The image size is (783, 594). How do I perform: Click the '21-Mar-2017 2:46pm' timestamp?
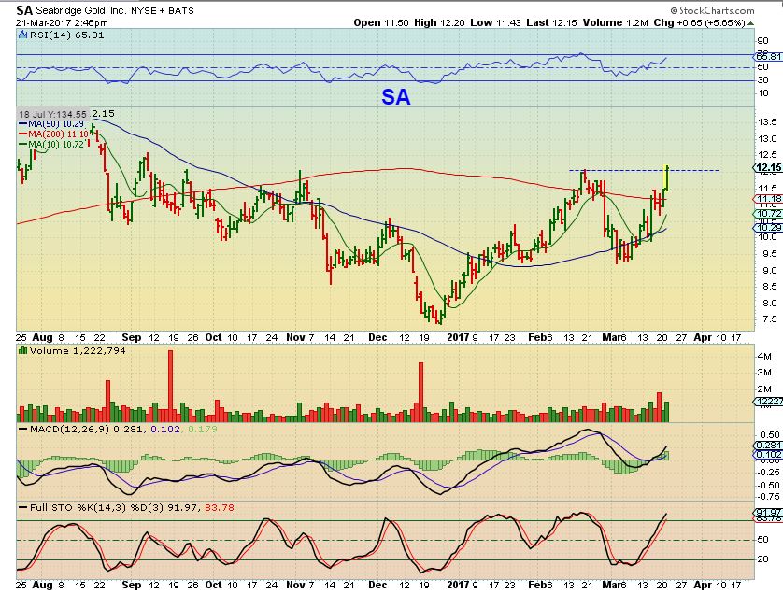(x=62, y=23)
